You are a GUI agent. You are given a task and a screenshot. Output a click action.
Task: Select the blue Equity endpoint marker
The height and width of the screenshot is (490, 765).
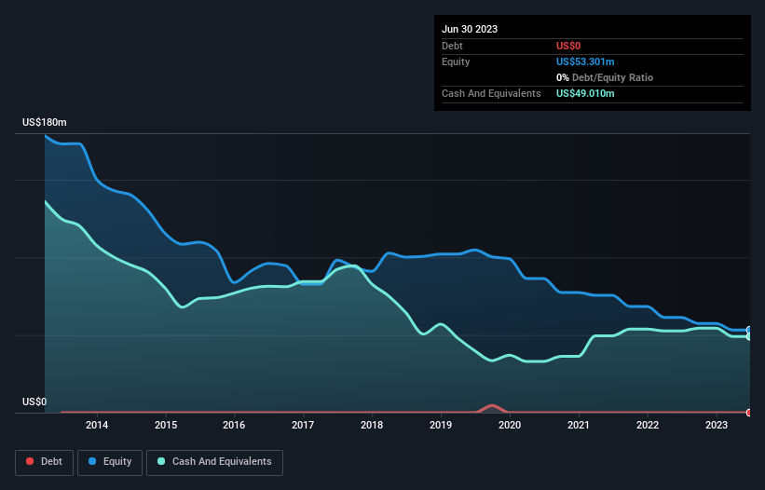tap(749, 330)
